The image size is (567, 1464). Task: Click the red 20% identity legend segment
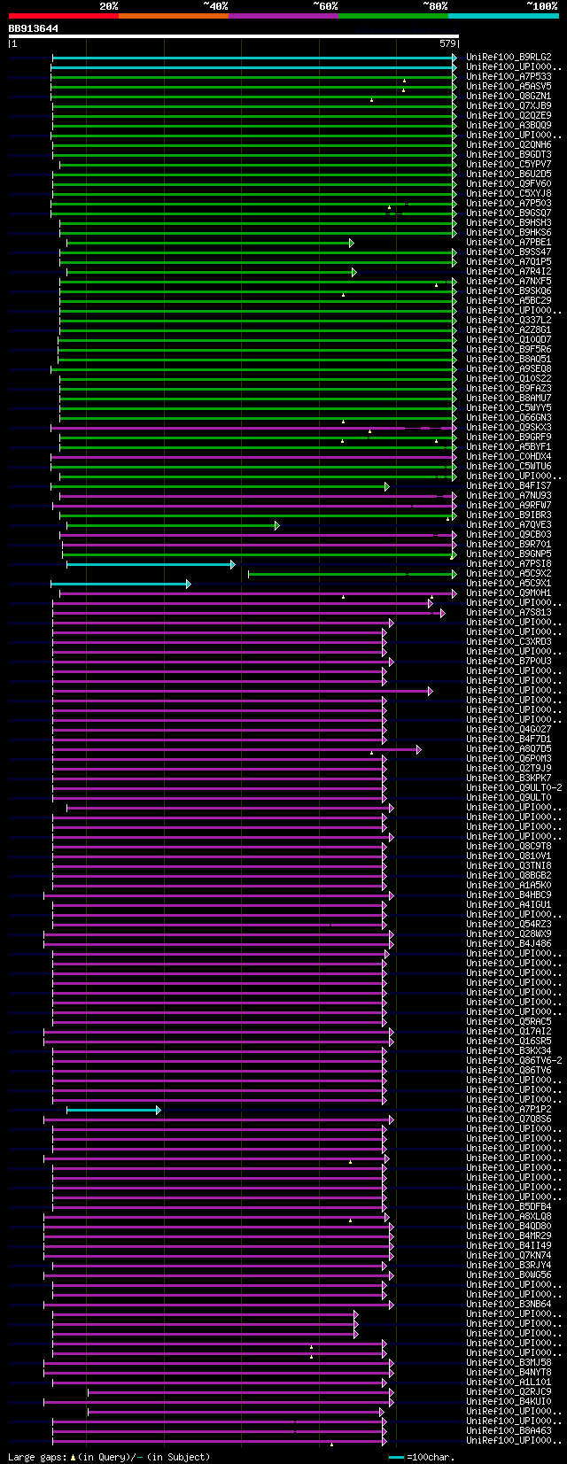[63, 16]
